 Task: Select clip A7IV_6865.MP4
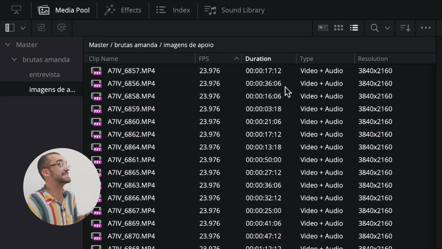click(131, 173)
